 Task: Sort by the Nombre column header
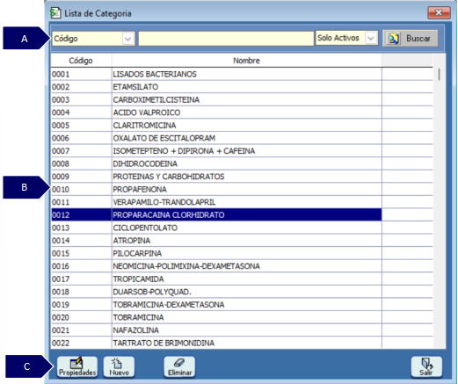click(x=246, y=61)
